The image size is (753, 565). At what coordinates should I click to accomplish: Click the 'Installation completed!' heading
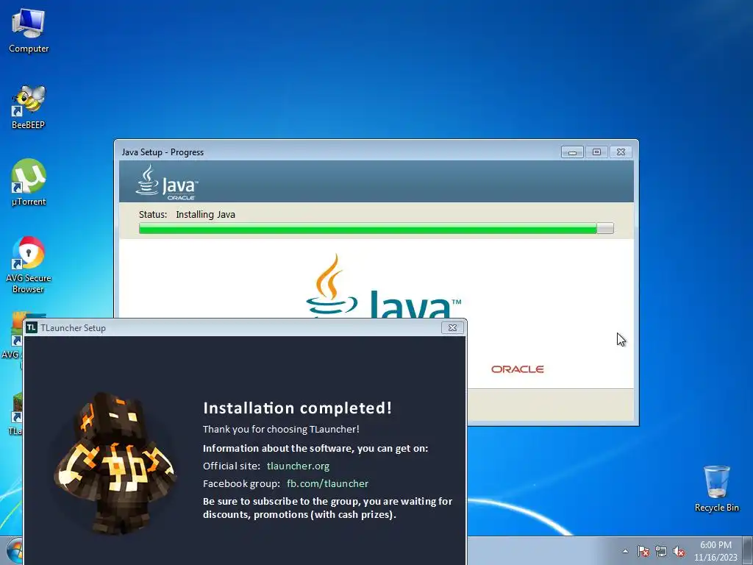pyautogui.click(x=297, y=408)
